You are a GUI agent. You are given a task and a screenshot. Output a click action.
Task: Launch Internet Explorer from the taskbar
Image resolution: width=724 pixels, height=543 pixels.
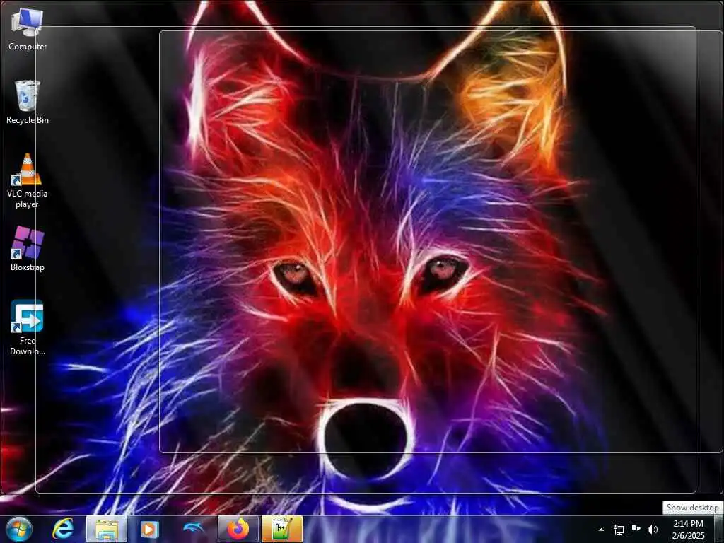click(63, 529)
